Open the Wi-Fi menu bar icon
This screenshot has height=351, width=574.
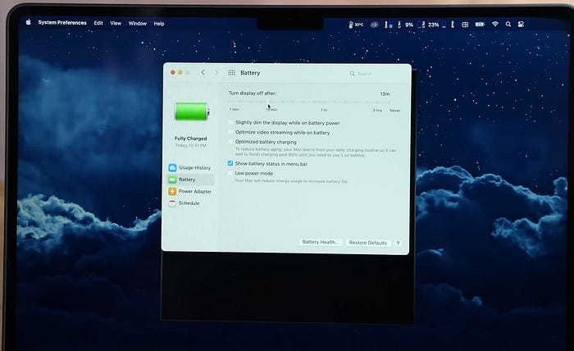coord(495,24)
